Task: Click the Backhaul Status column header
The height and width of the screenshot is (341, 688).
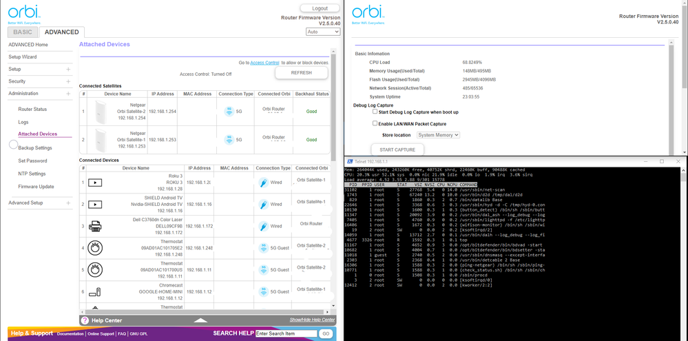Action: point(311,94)
